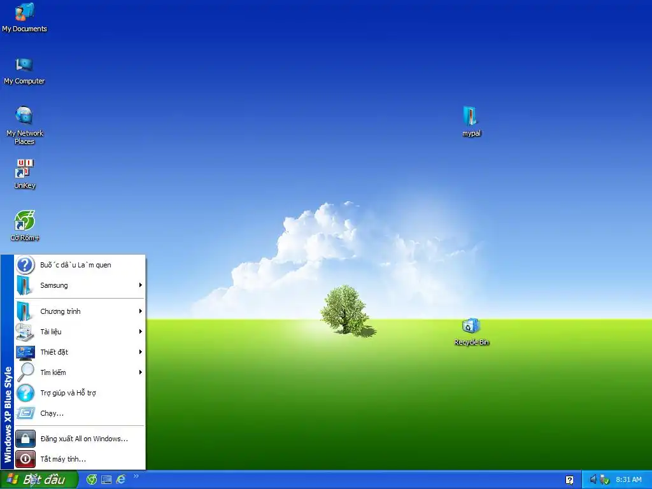Launch Internet Explorer from quick launch

[x=121, y=479]
